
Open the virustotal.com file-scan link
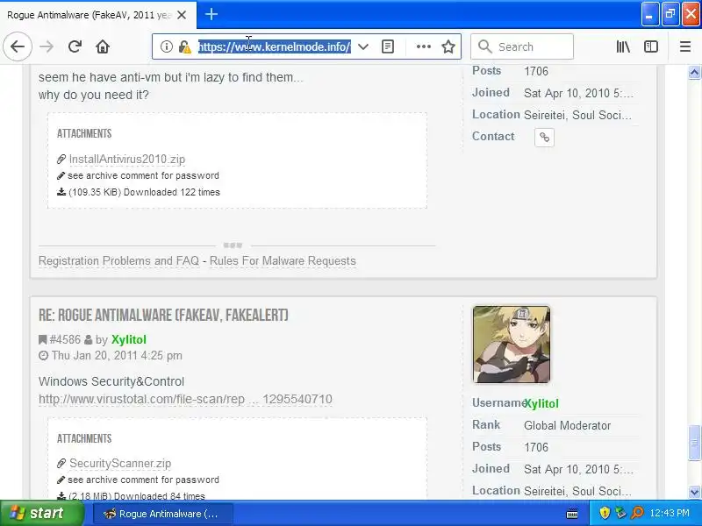coord(185,399)
